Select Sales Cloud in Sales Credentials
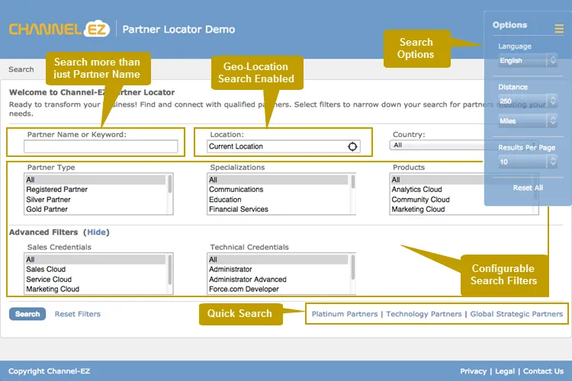Image resolution: width=572 pixels, height=381 pixels. click(95, 269)
